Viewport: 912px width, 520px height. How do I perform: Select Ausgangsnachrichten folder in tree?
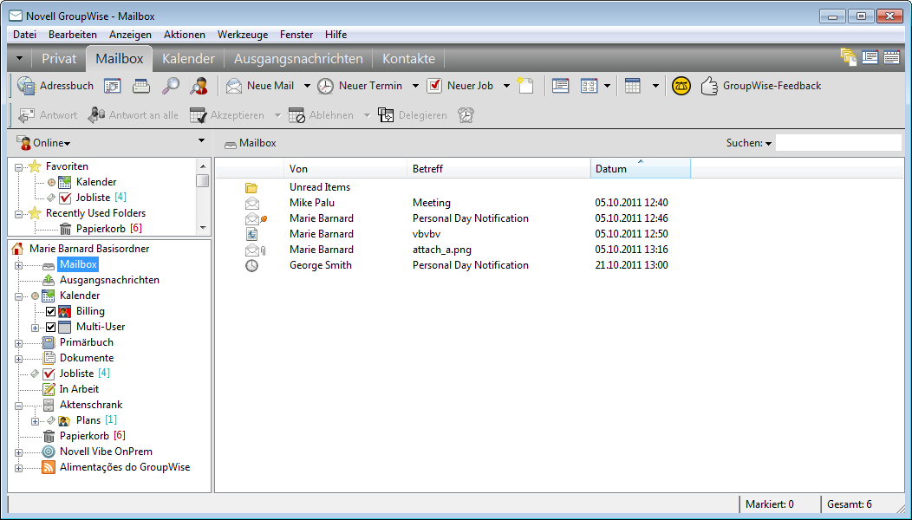[x=109, y=280]
